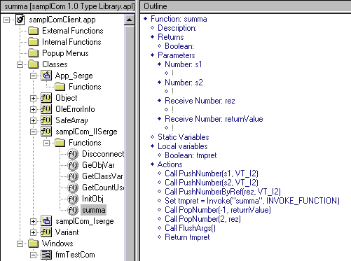This screenshot has height=261, width=351.
Task: Select the 'Receive Number: returnValue' line
Action: click(214, 119)
